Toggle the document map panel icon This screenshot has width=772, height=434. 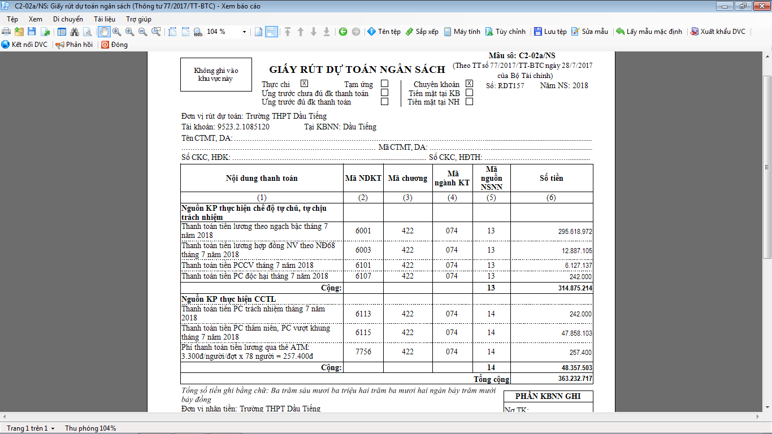coord(62,32)
